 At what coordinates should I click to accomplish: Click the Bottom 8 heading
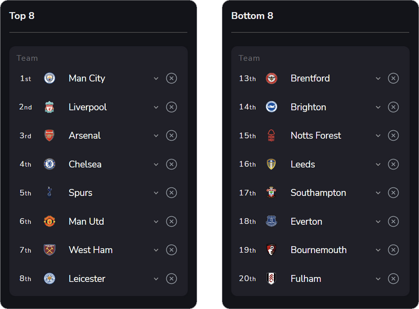(253, 16)
